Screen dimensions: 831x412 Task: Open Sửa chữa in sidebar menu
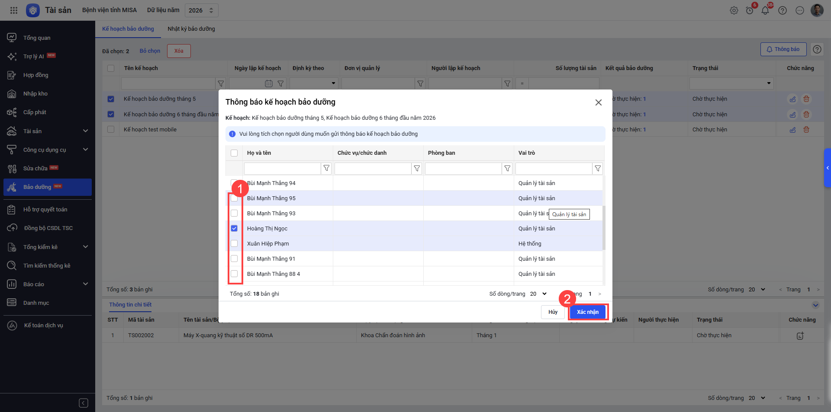tap(35, 168)
